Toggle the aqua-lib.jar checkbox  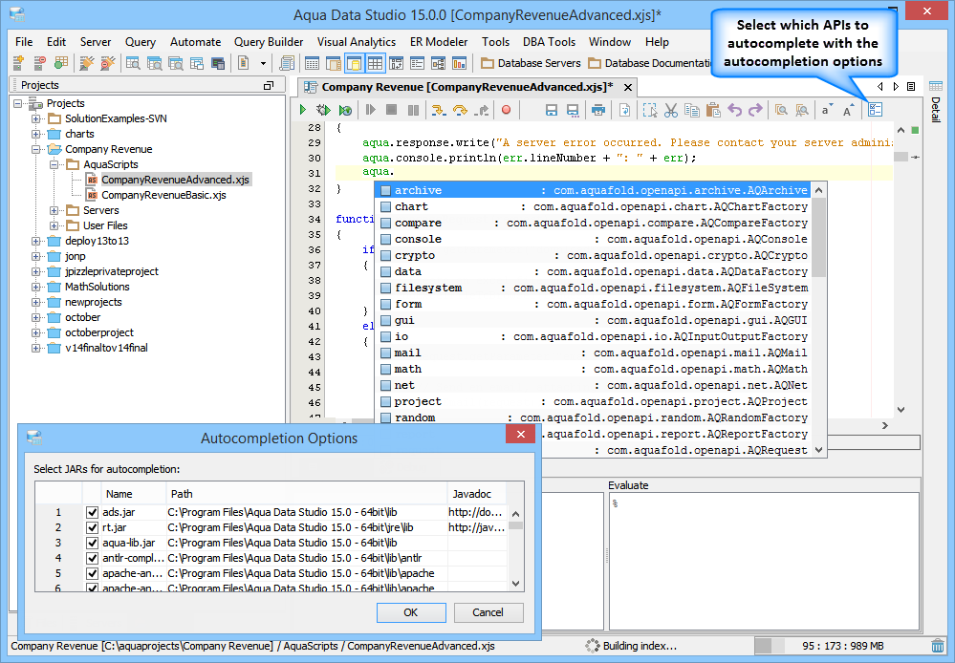93,544
